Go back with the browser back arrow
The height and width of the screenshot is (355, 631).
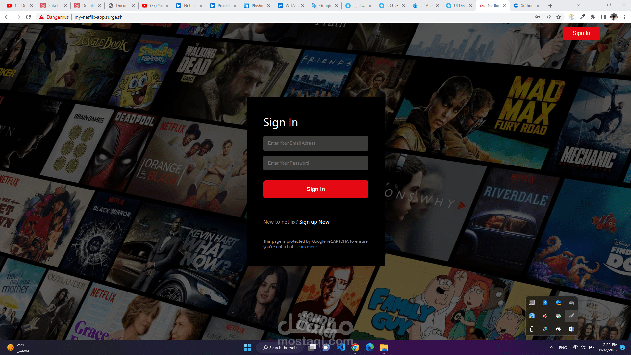pyautogui.click(x=7, y=17)
